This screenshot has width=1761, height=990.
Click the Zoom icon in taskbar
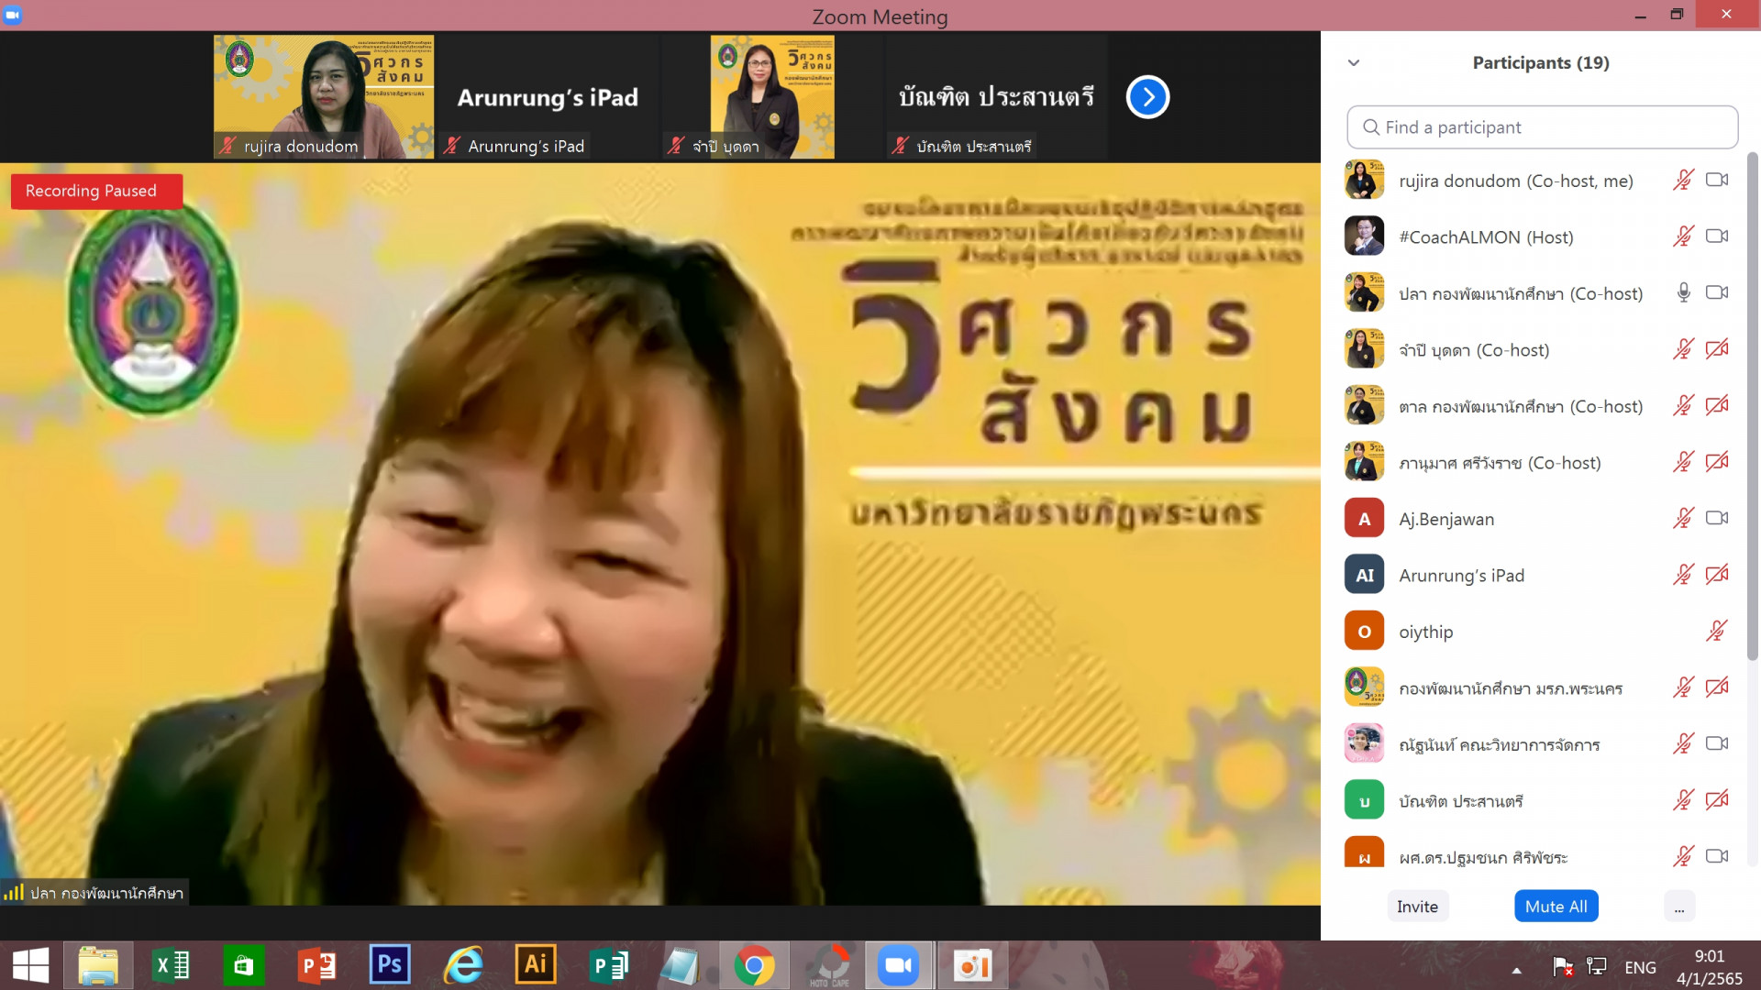898,965
